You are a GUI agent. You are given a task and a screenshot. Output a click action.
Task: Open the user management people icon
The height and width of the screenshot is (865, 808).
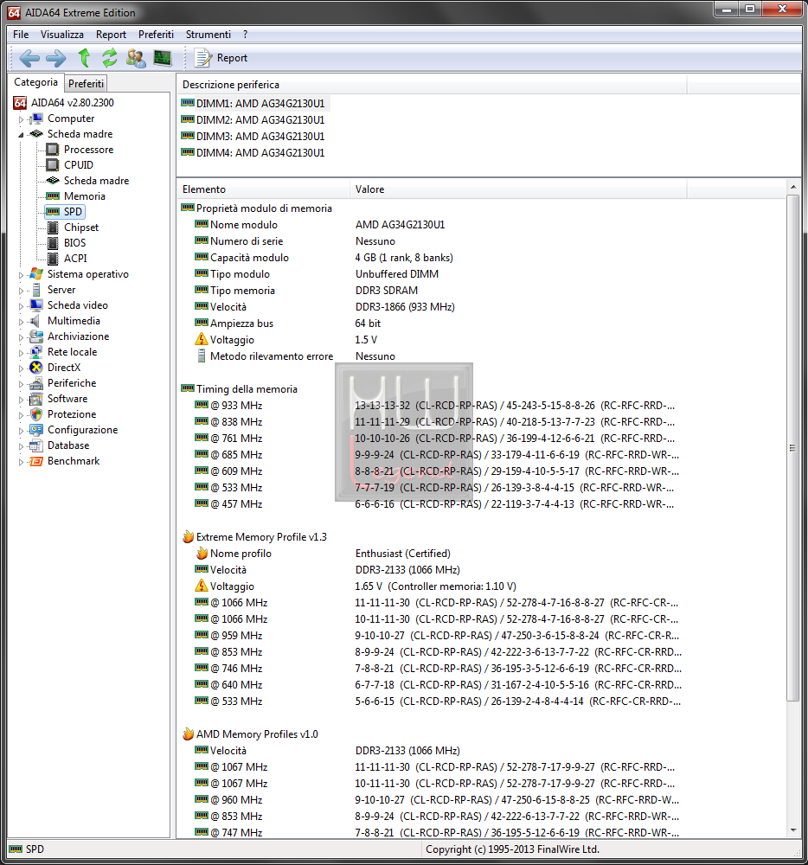click(x=136, y=58)
